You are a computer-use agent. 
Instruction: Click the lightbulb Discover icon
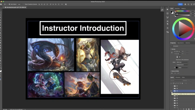click(191, 4)
